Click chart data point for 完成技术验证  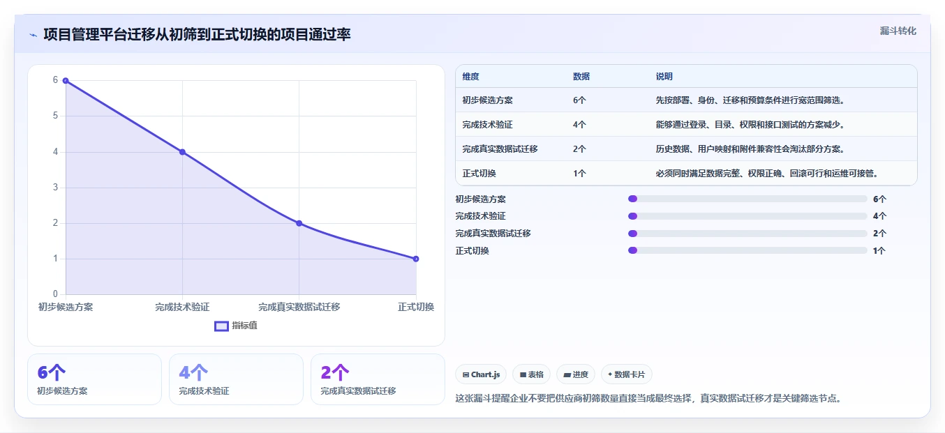tap(182, 152)
